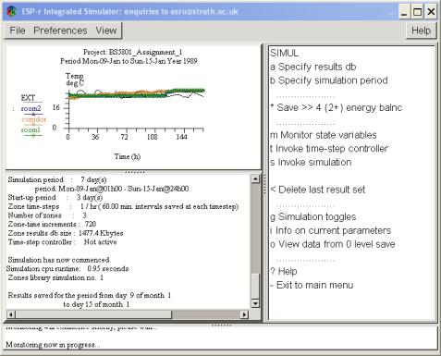This screenshot has height=356, width=441.
Task: Maximize the ESP-r simulator window
Action: tap(418, 12)
